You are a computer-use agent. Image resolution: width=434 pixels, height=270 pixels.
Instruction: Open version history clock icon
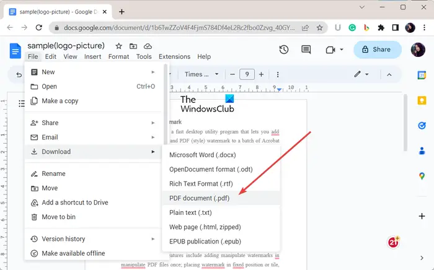coord(284,50)
